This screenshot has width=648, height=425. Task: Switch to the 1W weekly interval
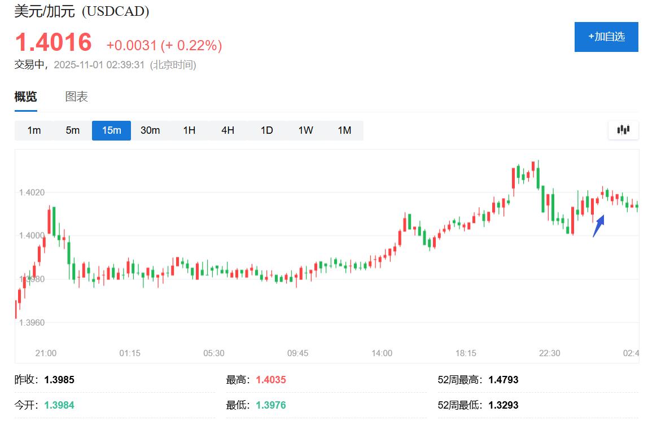pyautogui.click(x=305, y=130)
